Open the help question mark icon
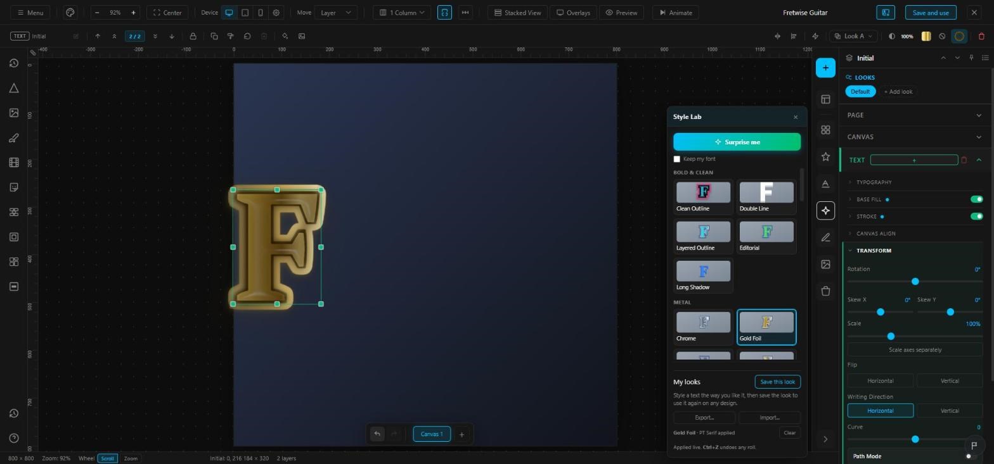Viewport: 994px width, 464px height. pyautogui.click(x=14, y=438)
